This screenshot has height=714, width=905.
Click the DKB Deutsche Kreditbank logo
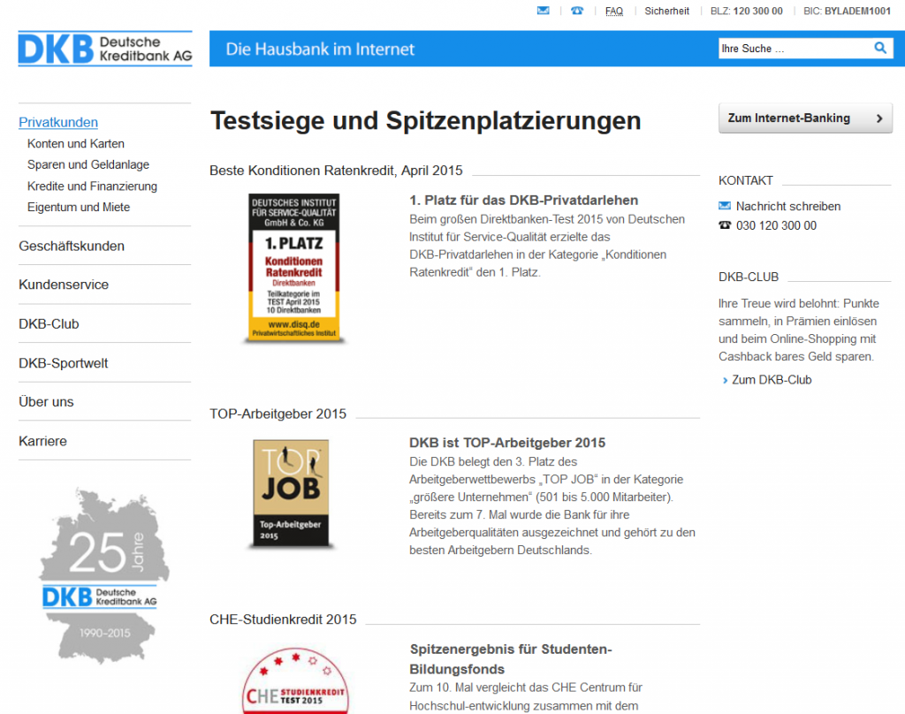click(105, 49)
